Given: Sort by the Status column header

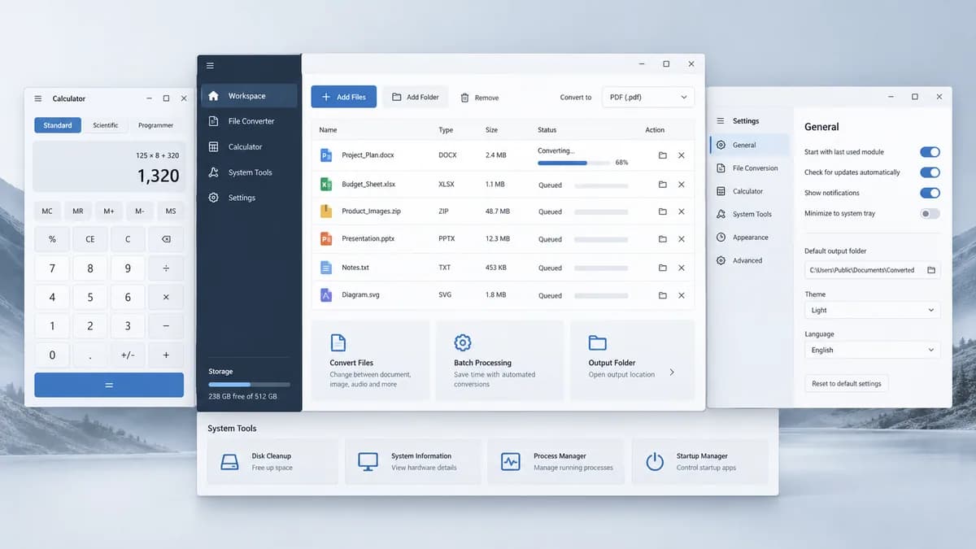Looking at the screenshot, I should (547, 130).
